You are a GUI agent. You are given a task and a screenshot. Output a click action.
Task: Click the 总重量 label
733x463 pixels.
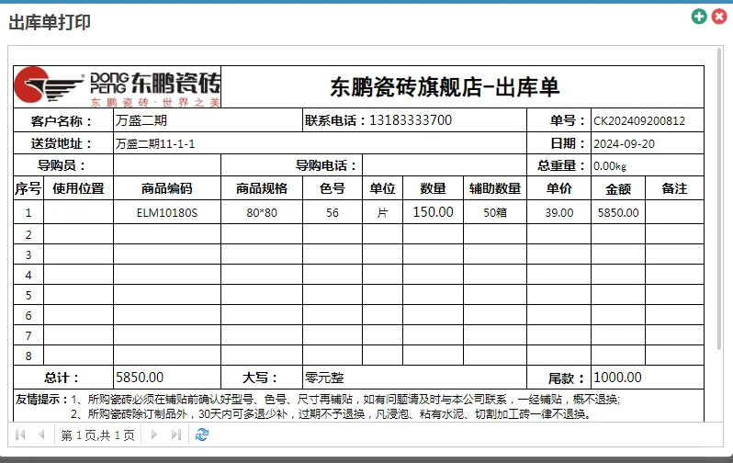pos(561,165)
